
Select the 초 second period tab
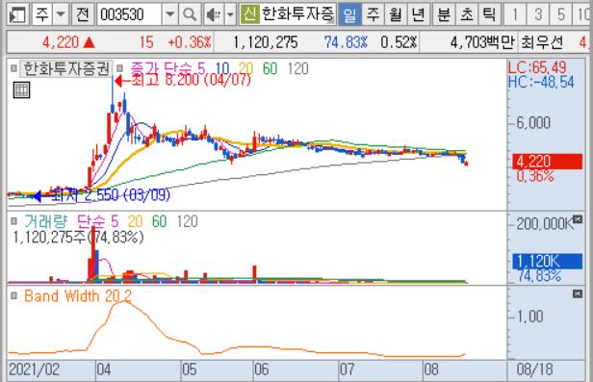point(467,14)
